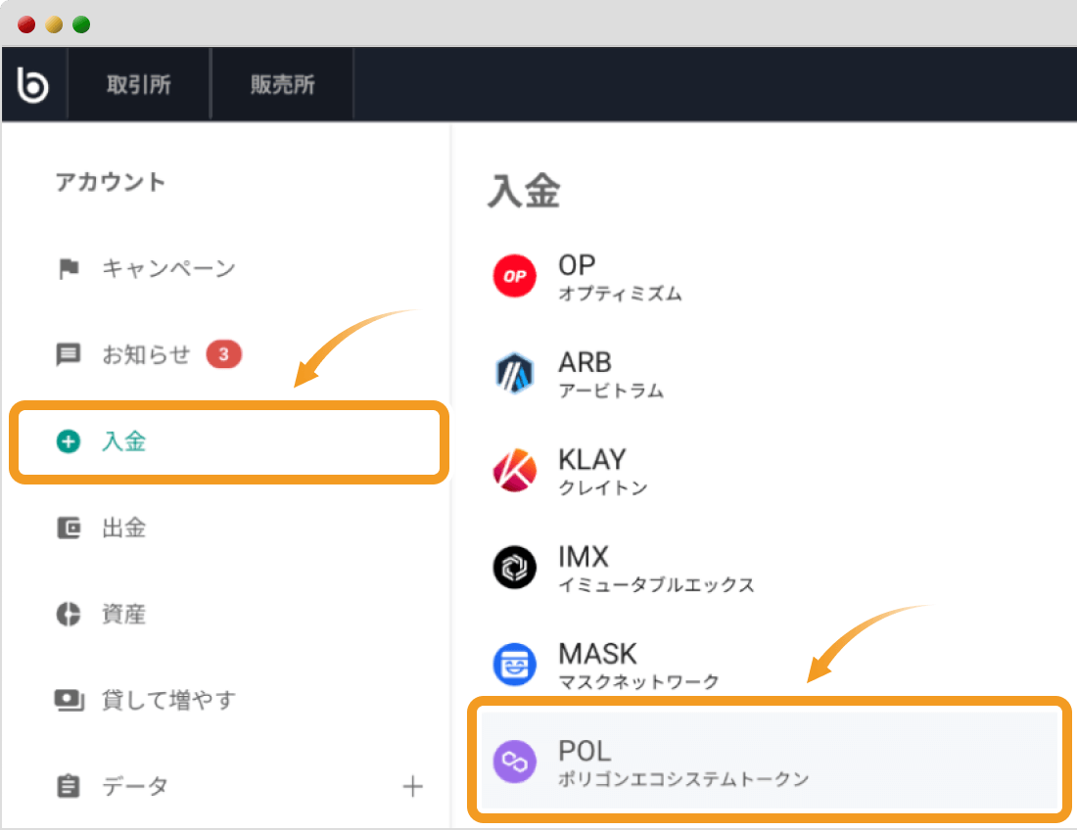Screen dimensions: 1077x830
Task: Select the KLAY クレイトン deposit row
Action: pos(771,470)
